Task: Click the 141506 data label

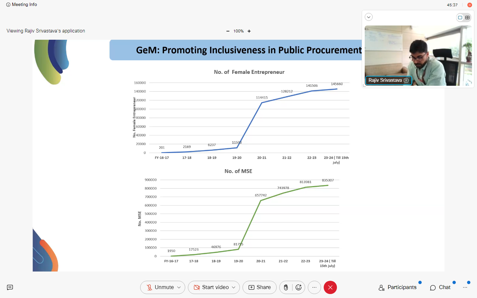Action: [x=312, y=86]
